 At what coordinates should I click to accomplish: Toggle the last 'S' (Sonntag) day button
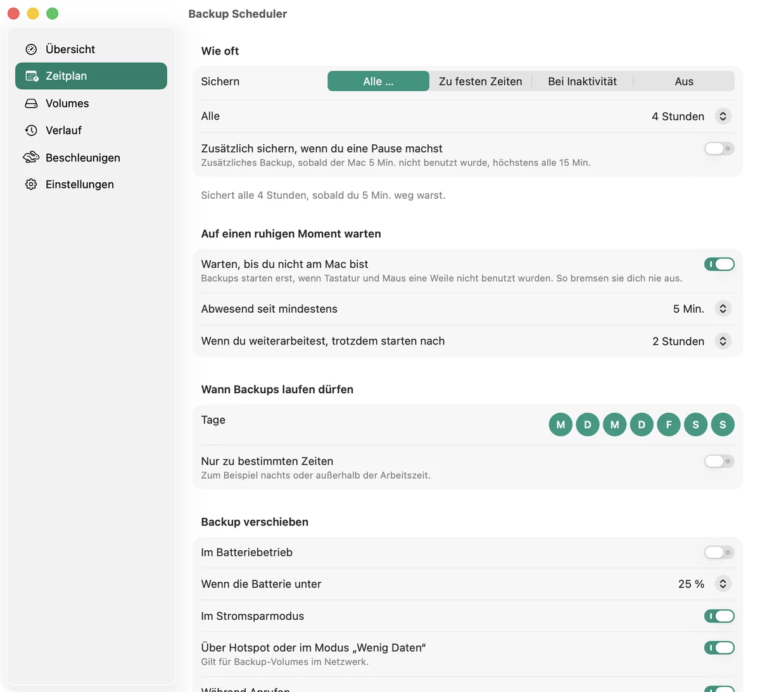[723, 424]
